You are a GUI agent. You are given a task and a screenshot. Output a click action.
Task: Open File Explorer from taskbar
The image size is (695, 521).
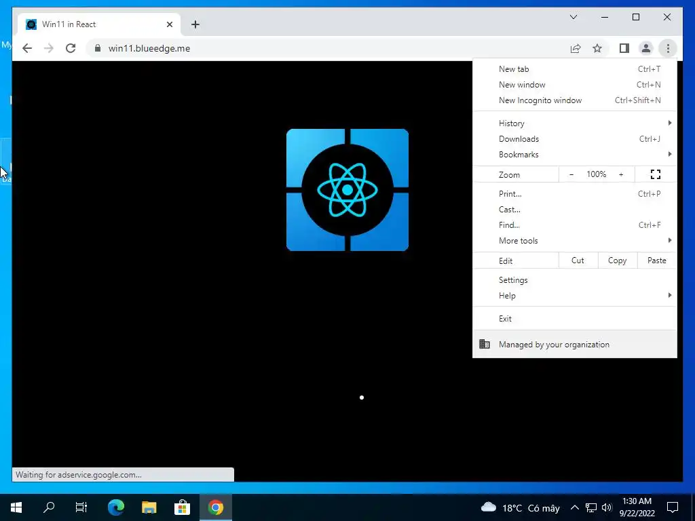click(149, 507)
